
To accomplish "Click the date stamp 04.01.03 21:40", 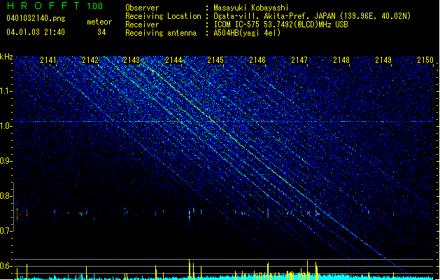I will [x=36, y=32].
